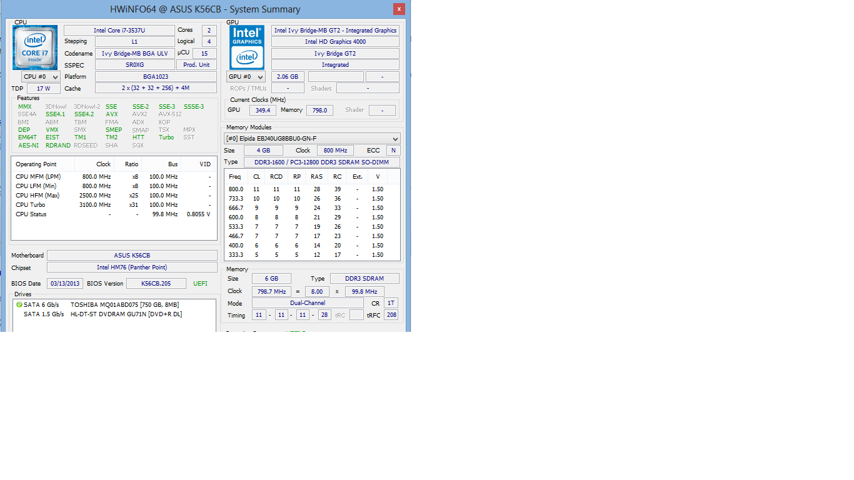Select the CPU HFM (Max) row
Screen dimensions: 854x480
(114, 196)
